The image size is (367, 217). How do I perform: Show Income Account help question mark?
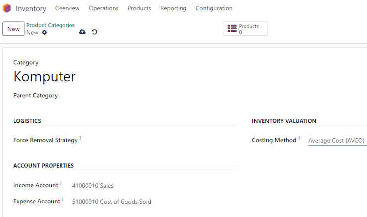61,183
